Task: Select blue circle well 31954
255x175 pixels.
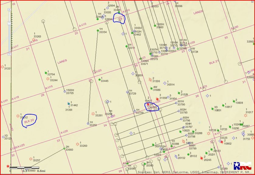Action: 168,97
